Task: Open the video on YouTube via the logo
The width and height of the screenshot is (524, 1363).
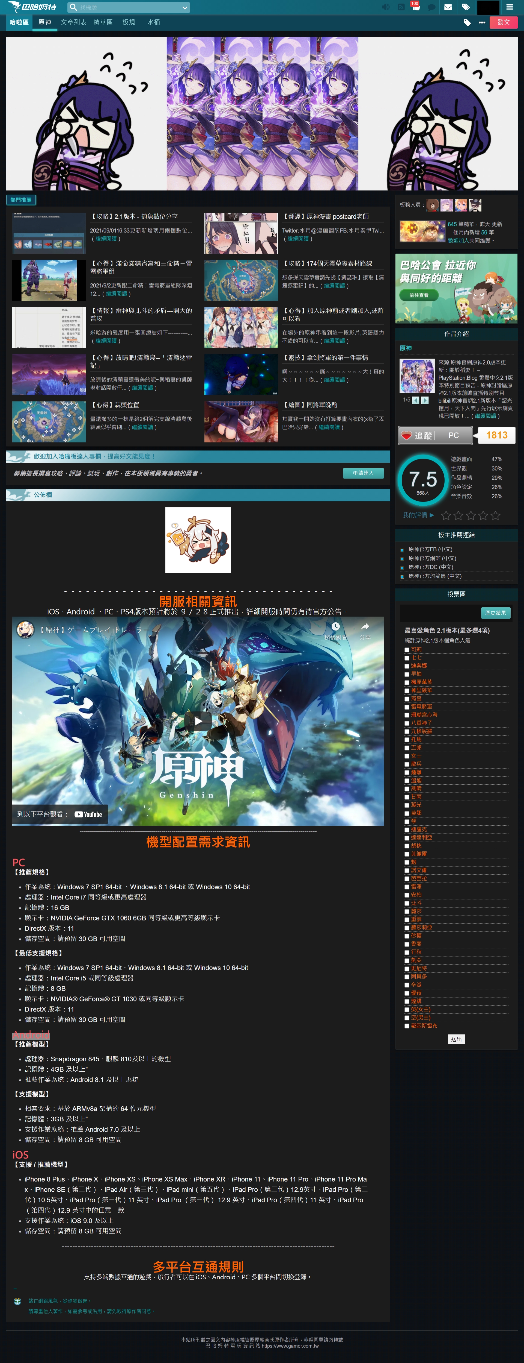Action: 88,814
